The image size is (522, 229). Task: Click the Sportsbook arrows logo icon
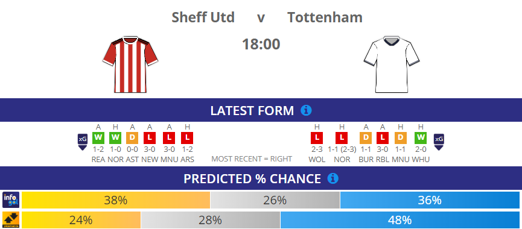point(11,220)
